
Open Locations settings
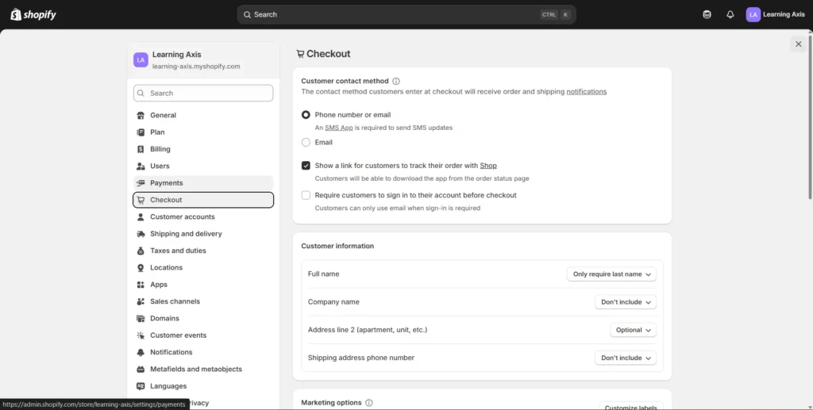[203, 267]
